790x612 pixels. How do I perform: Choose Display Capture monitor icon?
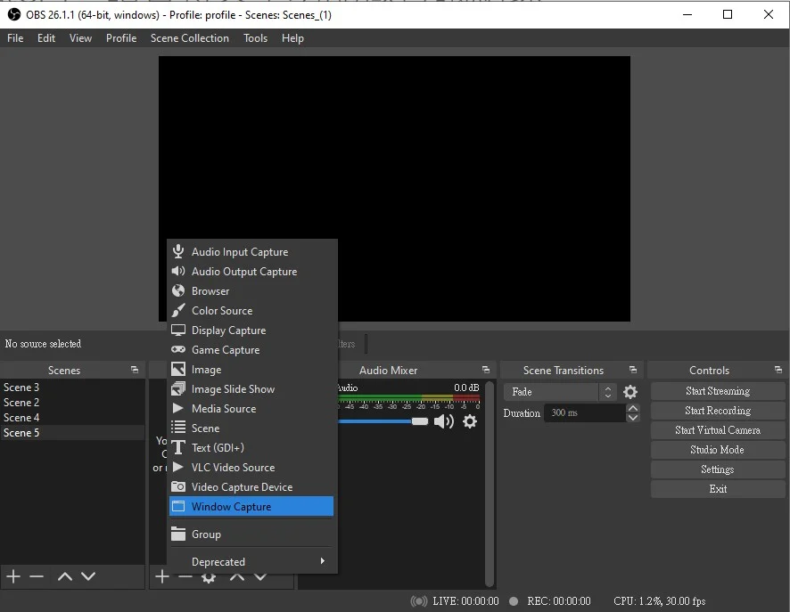coord(177,330)
